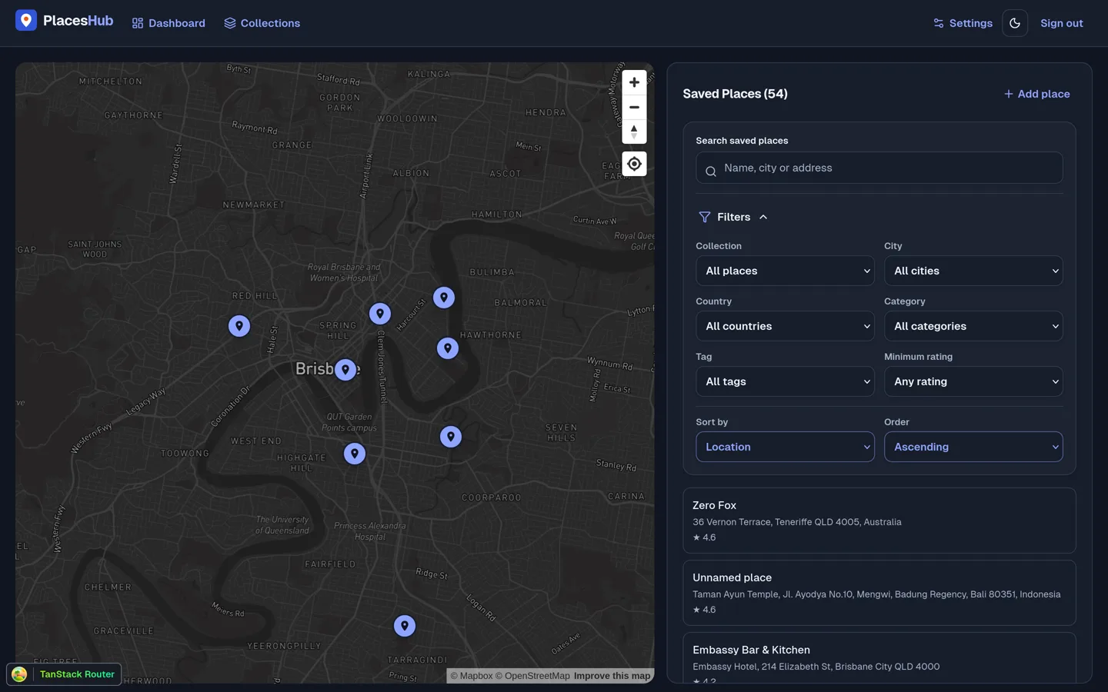Open the Collections page

pyautogui.click(x=262, y=23)
